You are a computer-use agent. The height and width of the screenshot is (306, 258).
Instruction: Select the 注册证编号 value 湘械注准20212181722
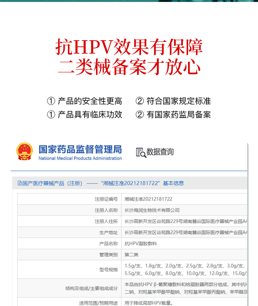tap(148, 199)
